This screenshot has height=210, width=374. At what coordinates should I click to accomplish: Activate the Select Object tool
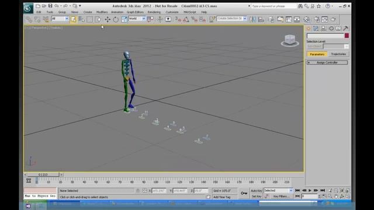[x=73, y=19]
